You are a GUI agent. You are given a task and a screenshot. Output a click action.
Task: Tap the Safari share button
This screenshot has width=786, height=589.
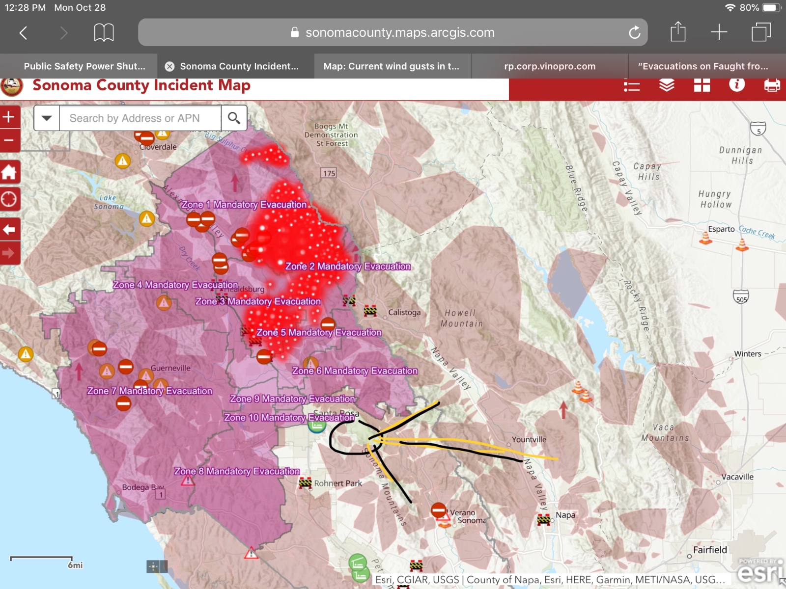678,32
